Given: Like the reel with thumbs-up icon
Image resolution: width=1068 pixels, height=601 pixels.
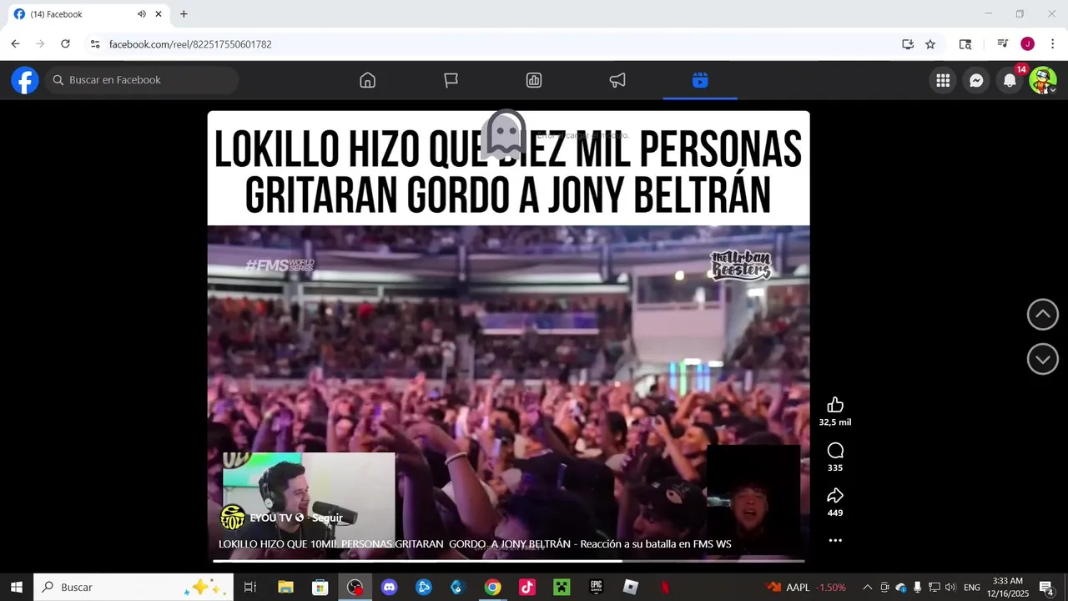Looking at the screenshot, I should [x=835, y=405].
